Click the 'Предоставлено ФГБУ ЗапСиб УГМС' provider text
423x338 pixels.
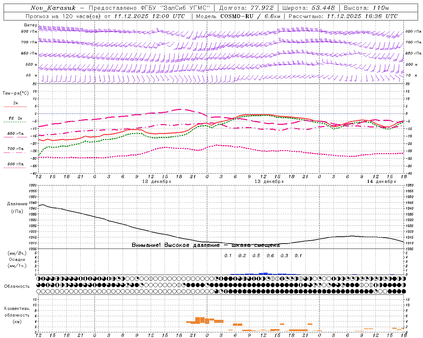(x=149, y=8)
